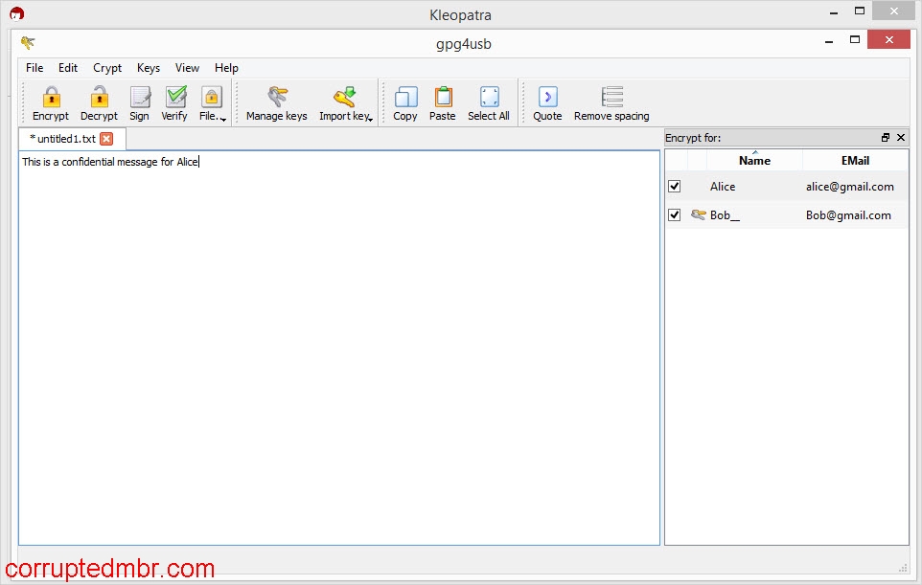Click the Copy button
Screen dimensions: 922x585
click(404, 101)
